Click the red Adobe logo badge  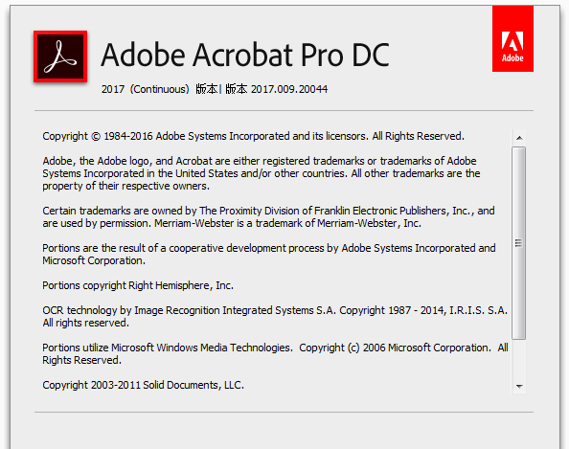pyautogui.click(x=512, y=38)
